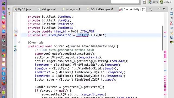Open App Store from the Dock
This screenshot has width=174, height=98.
pyautogui.click(x=4, y=32)
